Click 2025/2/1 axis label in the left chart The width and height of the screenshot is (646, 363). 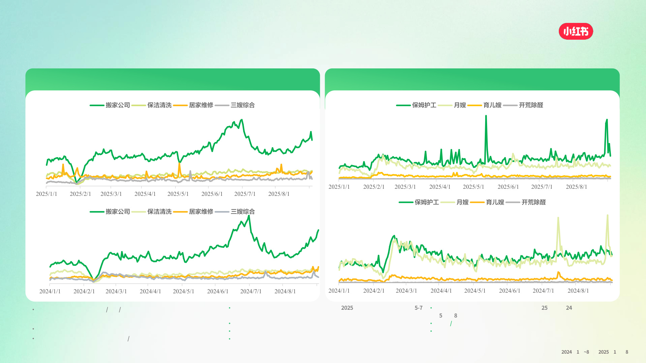pos(80,194)
